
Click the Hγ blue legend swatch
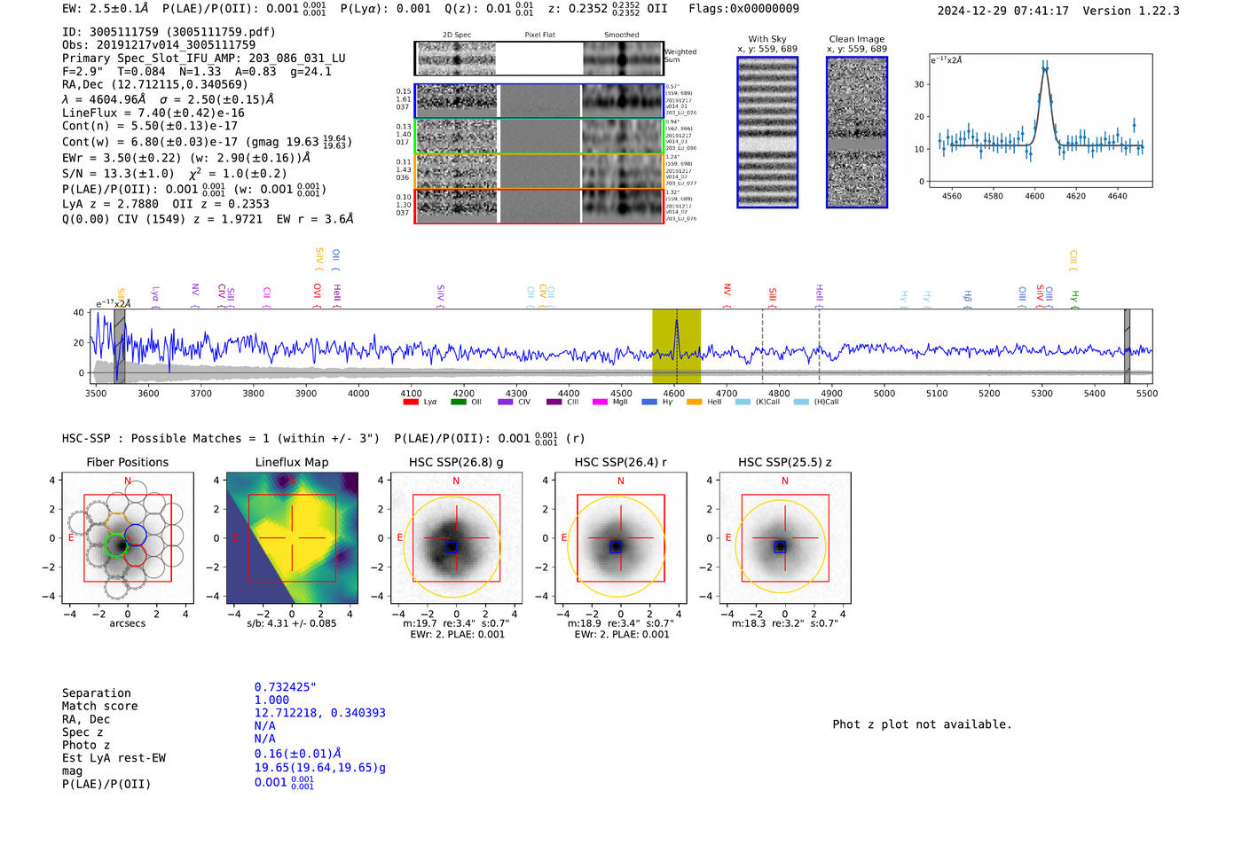(x=649, y=402)
